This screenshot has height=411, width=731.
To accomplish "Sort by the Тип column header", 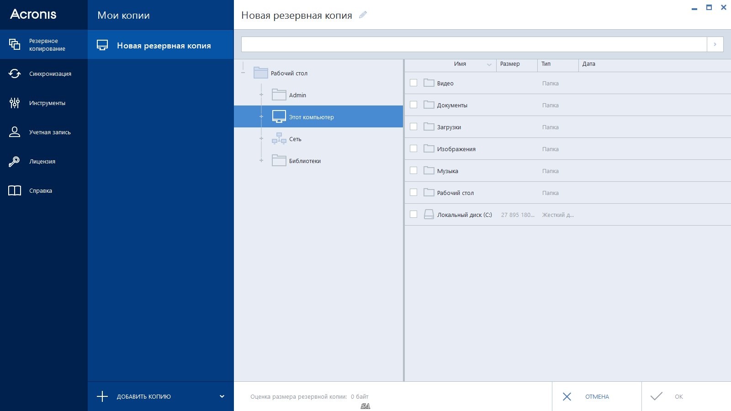I will 546,64.
